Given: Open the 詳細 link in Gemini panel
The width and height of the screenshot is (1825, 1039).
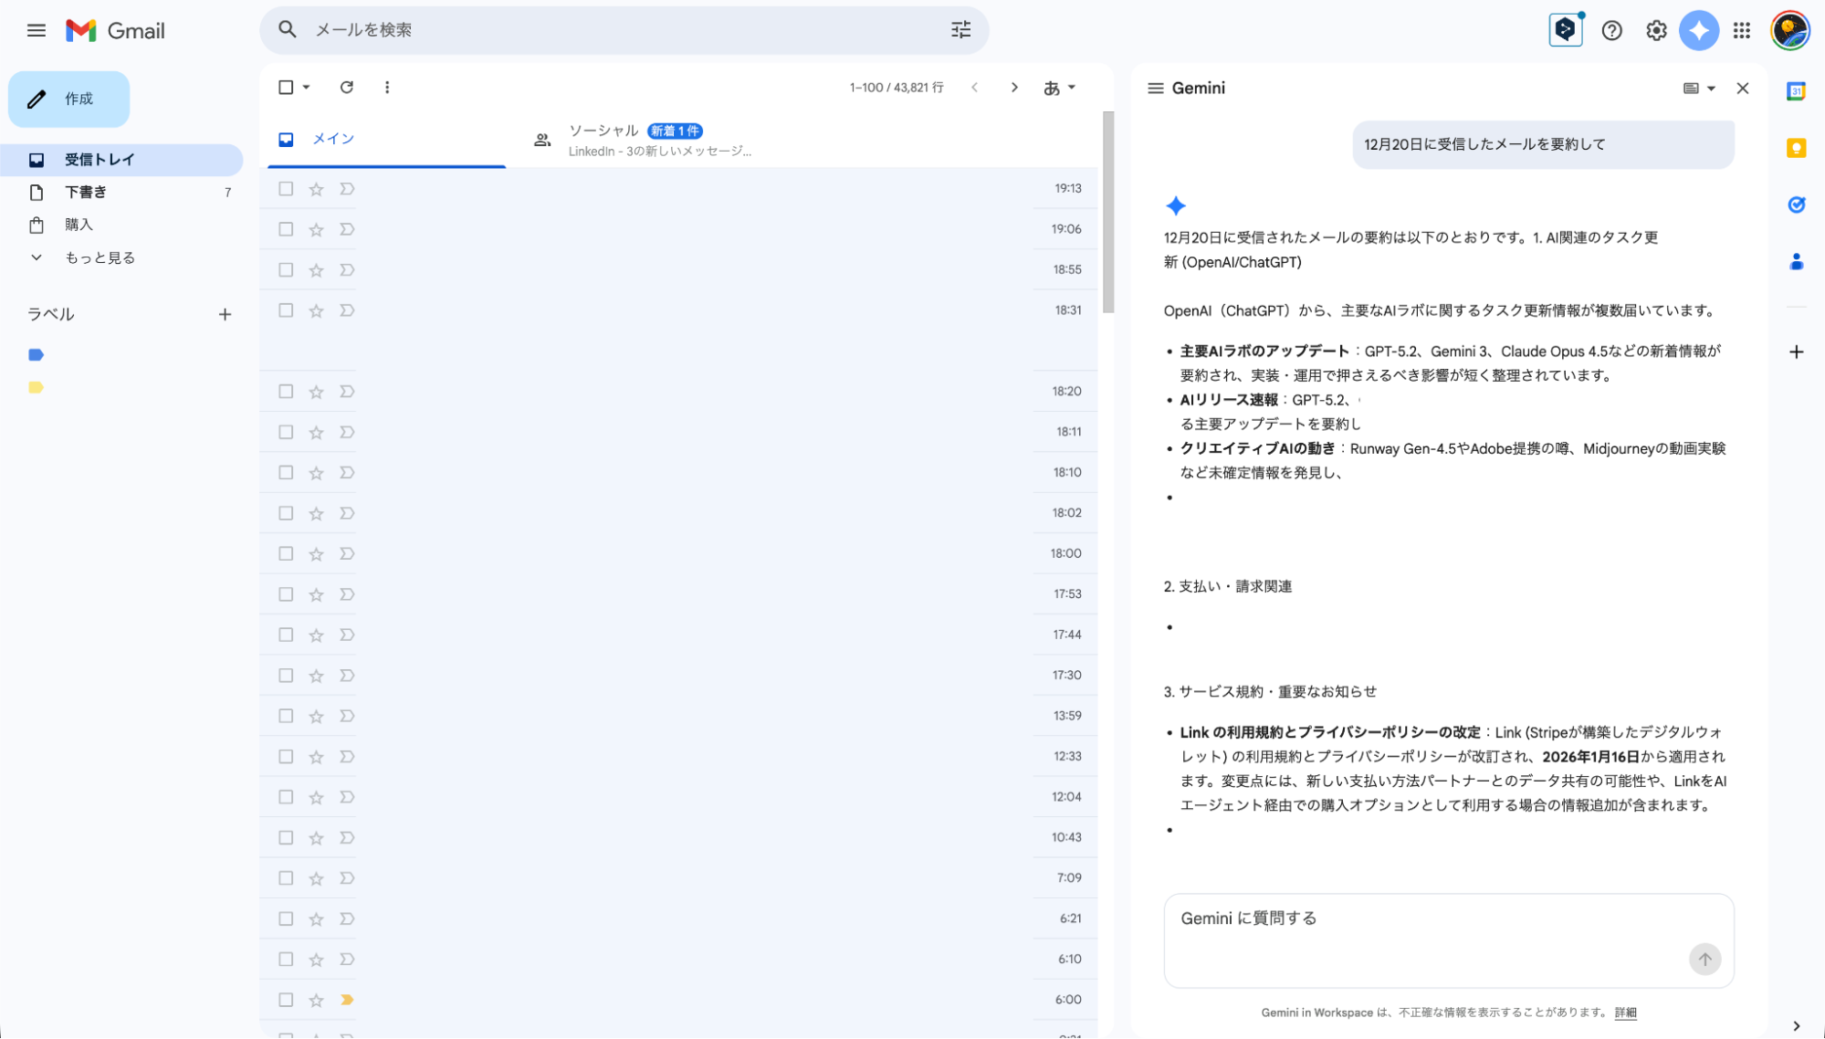Looking at the screenshot, I should 1625,1013.
